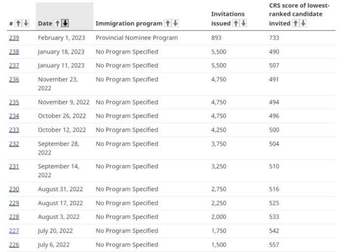Image resolution: width=341 pixels, height=252 pixels.
Task: Sort Invitations issued ascending arrow
Action: tap(236, 23)
